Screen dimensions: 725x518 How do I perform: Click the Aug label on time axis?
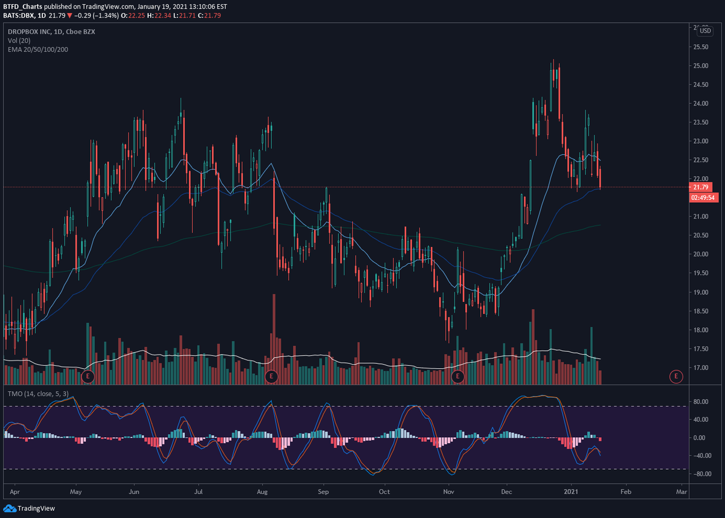[262, 493]
